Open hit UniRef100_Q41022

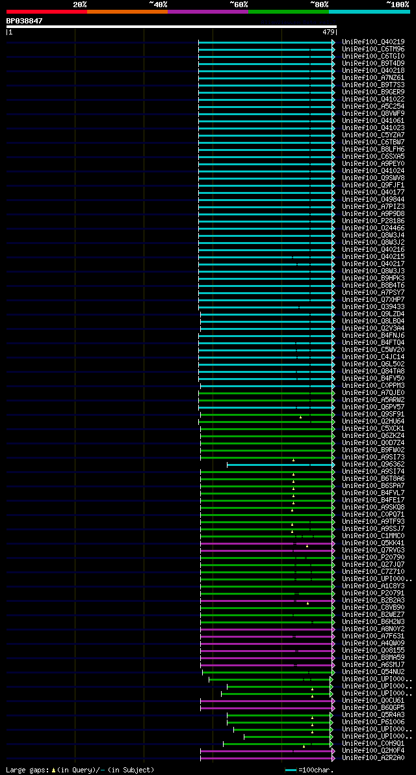pos(373,100)
